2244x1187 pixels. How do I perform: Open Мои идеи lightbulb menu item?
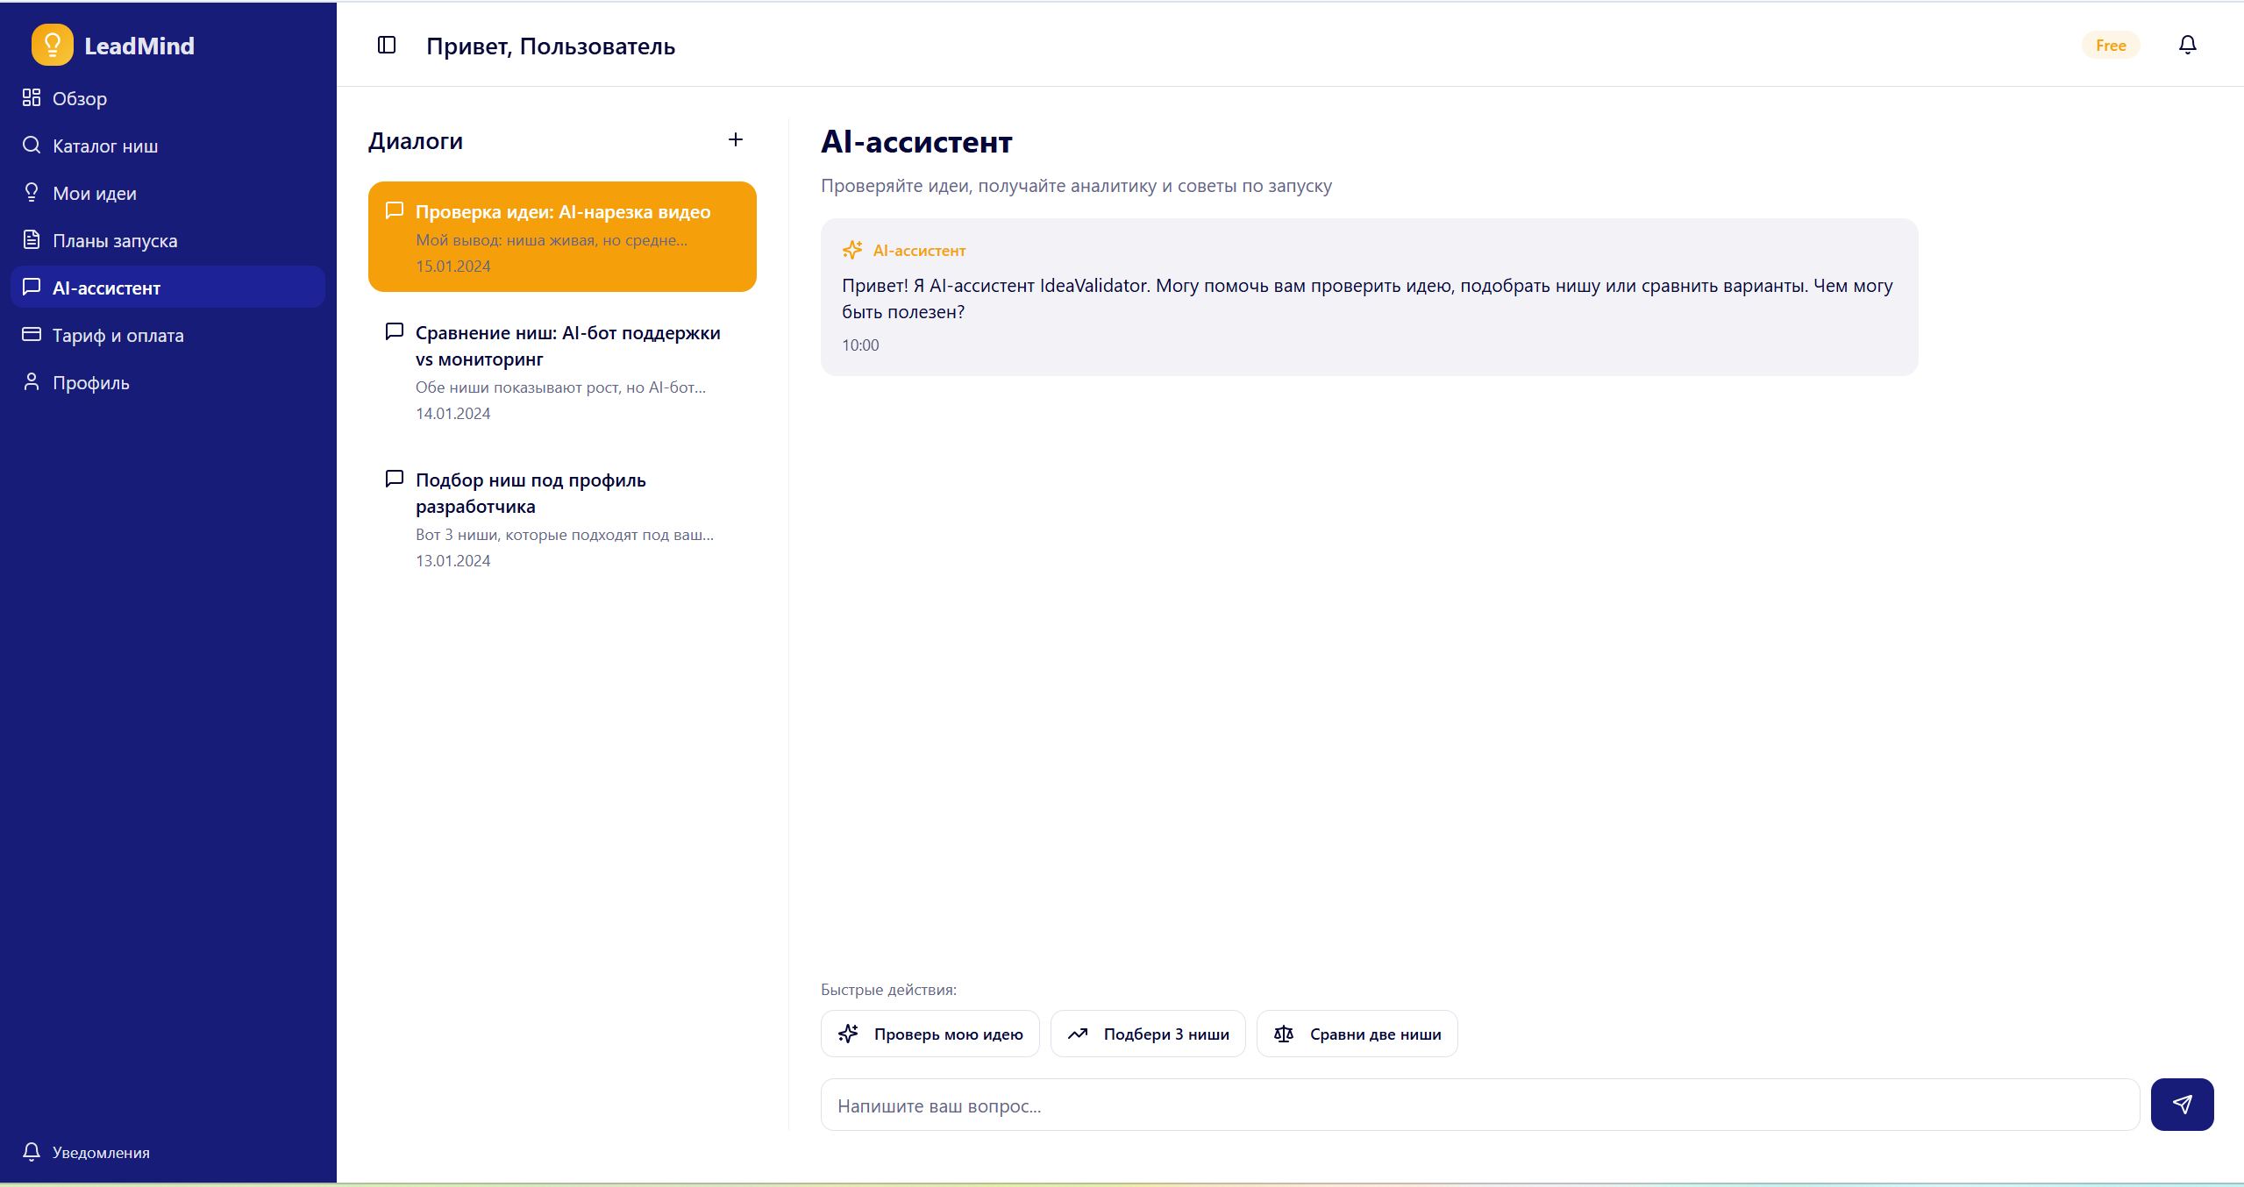click(x=94, y=193)
